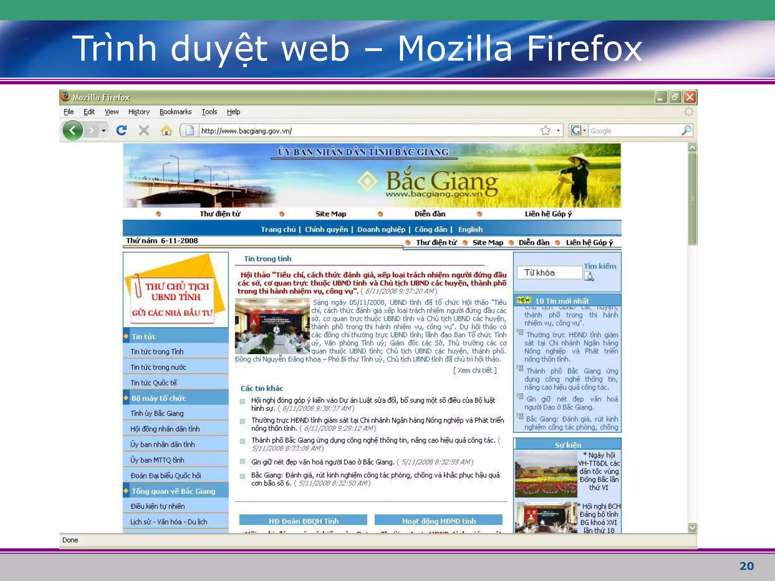Click the Từ khóa search field
This screenshot has width=775, height=581.
(549, 273)
